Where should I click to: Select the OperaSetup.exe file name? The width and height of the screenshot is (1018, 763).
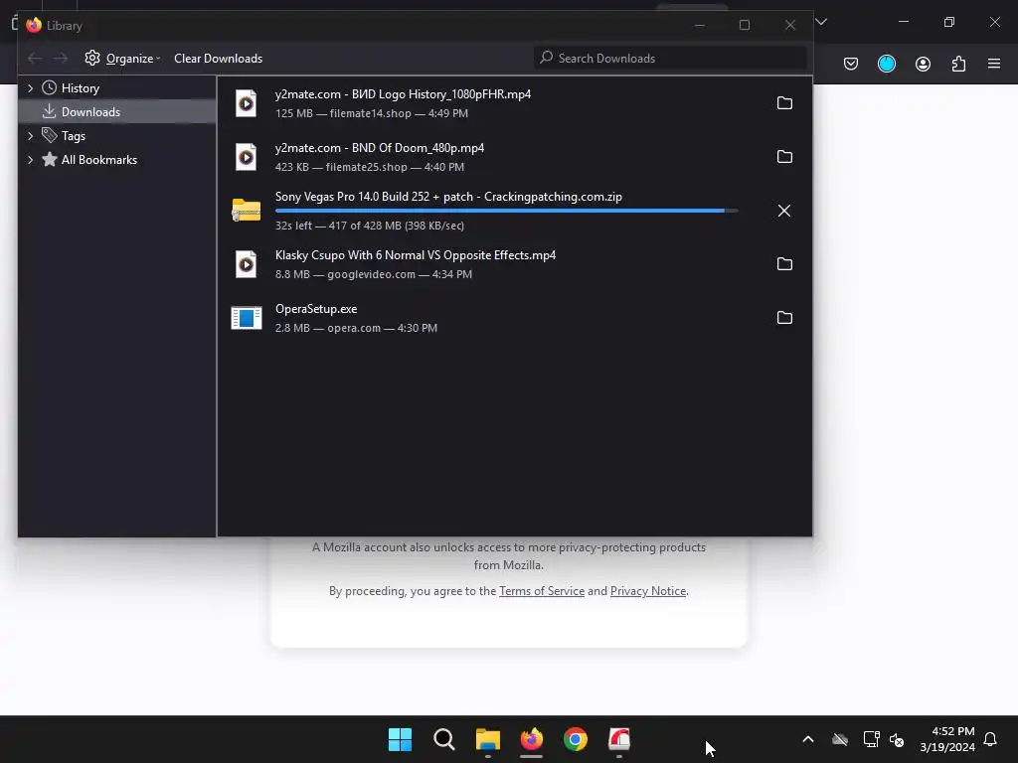click(x=316, y=309)
